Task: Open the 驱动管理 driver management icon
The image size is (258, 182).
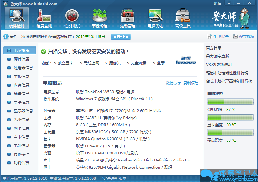Action: coord(127,15)
